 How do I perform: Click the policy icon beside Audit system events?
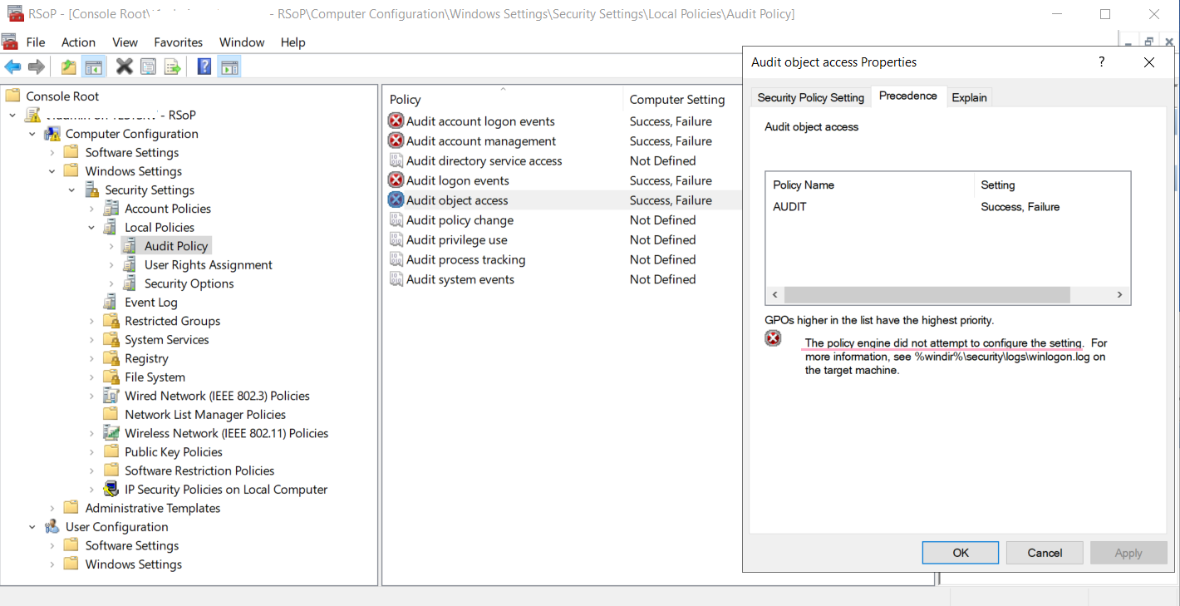tap(396, 279)
